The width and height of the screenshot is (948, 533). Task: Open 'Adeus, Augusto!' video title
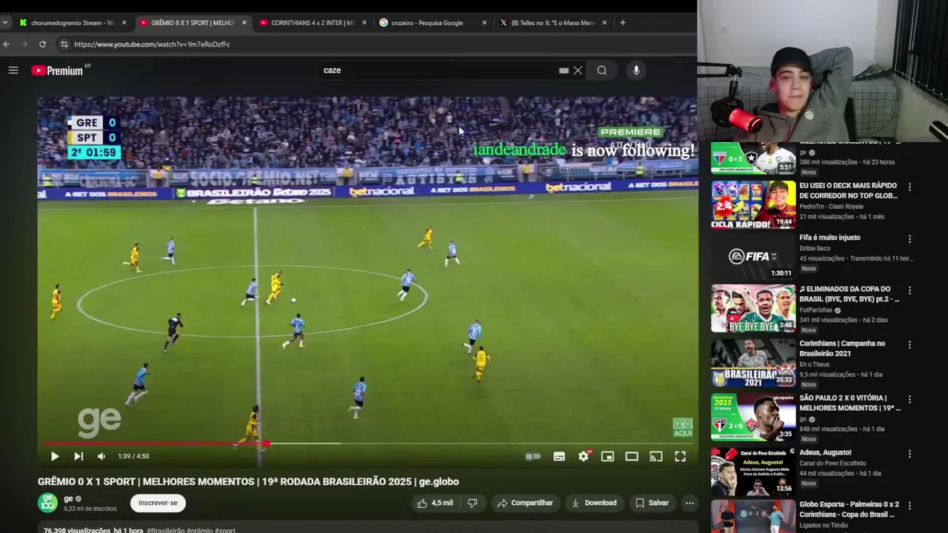(825, 452)
